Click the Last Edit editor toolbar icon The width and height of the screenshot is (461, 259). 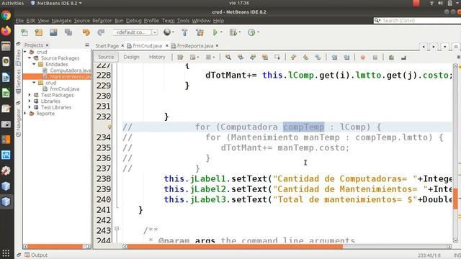point(180,58)
